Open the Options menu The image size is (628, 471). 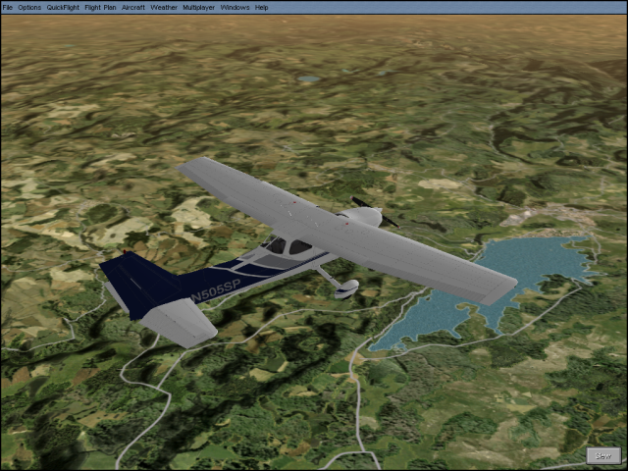point(29,7)
